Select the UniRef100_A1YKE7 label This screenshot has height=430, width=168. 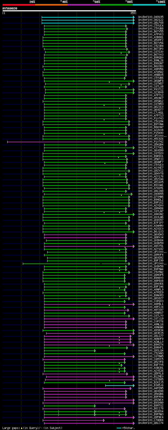pos(151,168)
